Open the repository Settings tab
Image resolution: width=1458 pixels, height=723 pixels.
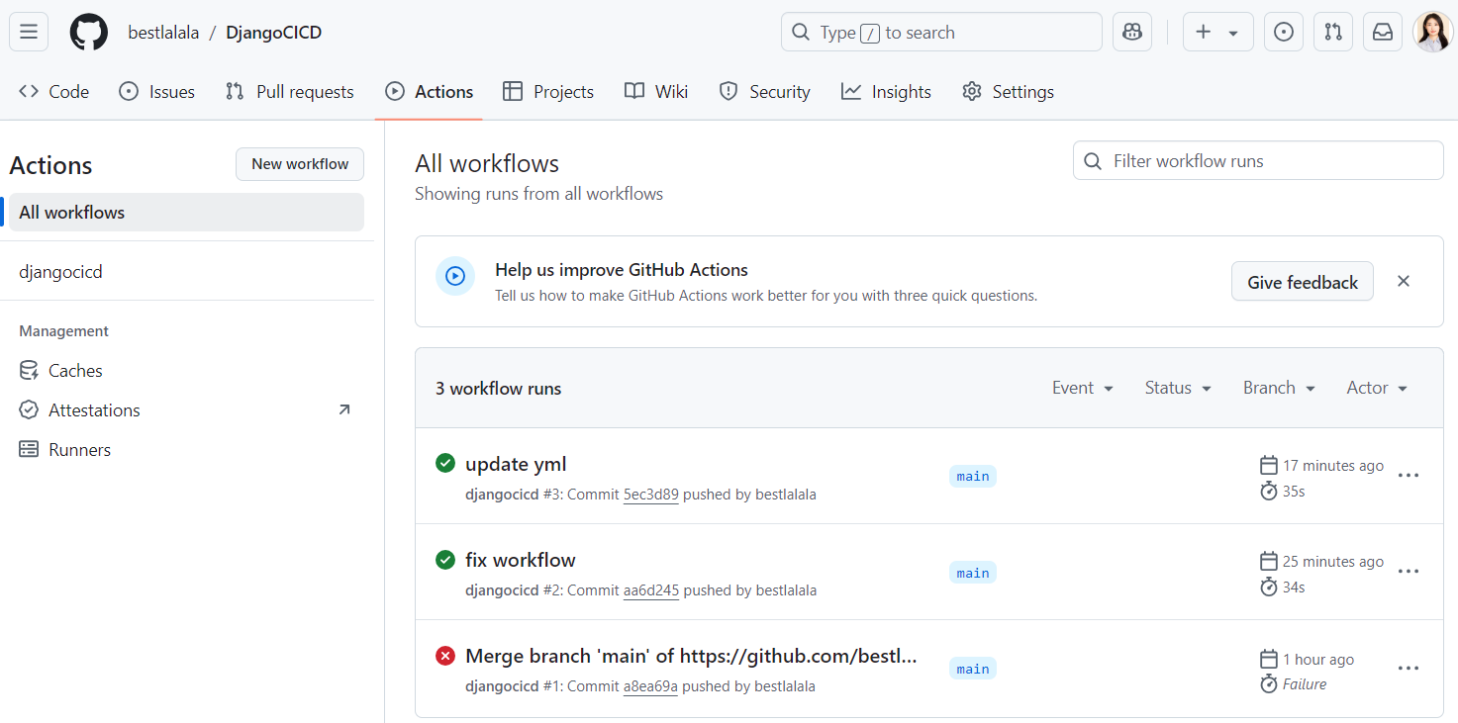point(1009,92)
